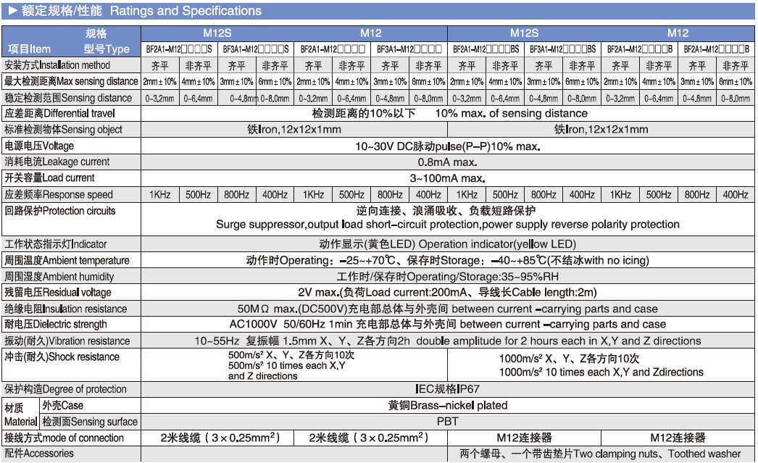Viewport: 758px width, 463px height.
Task: Select the yellow LED operation indicator cell
Action: coord(447,244)
